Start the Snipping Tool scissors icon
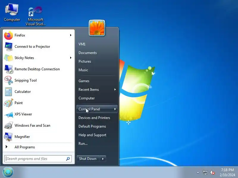 point(9,80)
